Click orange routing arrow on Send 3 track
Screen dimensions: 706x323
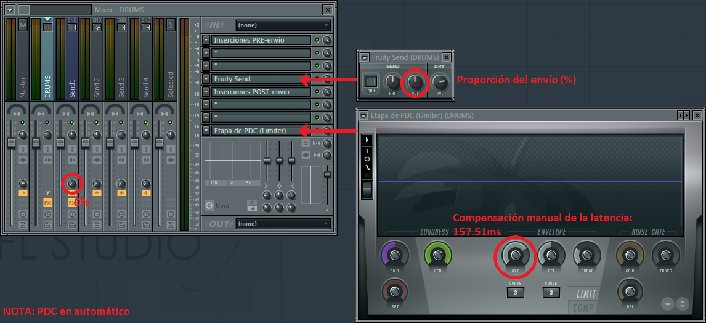tap(121, 193)
